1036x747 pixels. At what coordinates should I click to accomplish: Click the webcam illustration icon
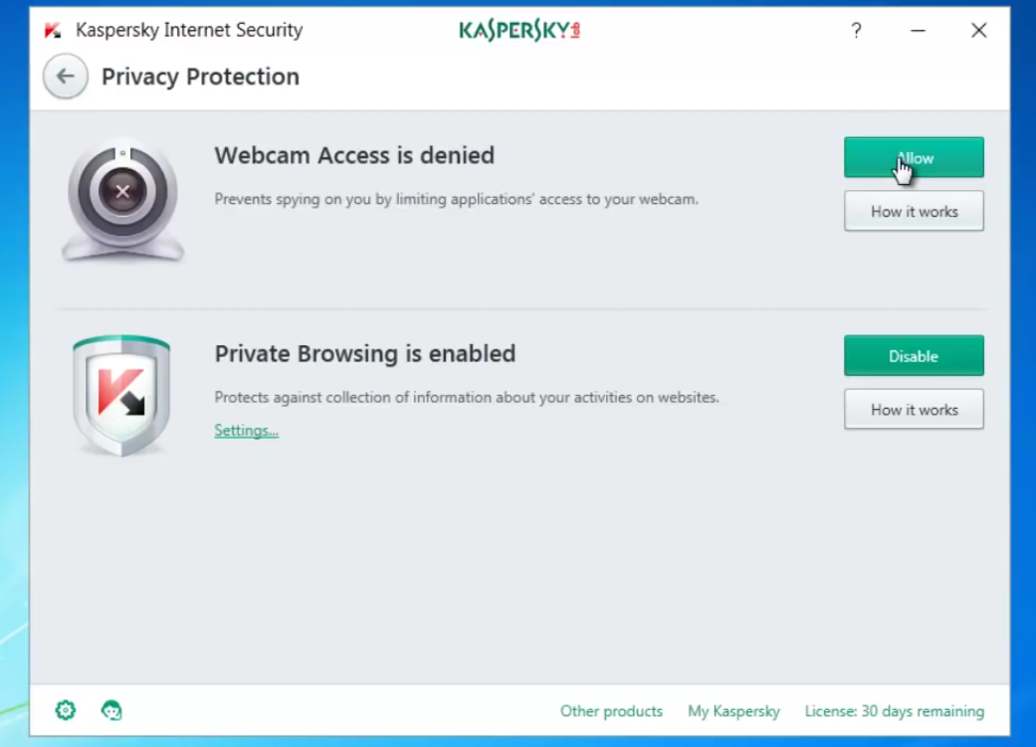122,200
